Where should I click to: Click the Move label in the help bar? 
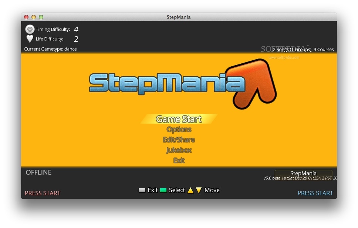(212, 190)
